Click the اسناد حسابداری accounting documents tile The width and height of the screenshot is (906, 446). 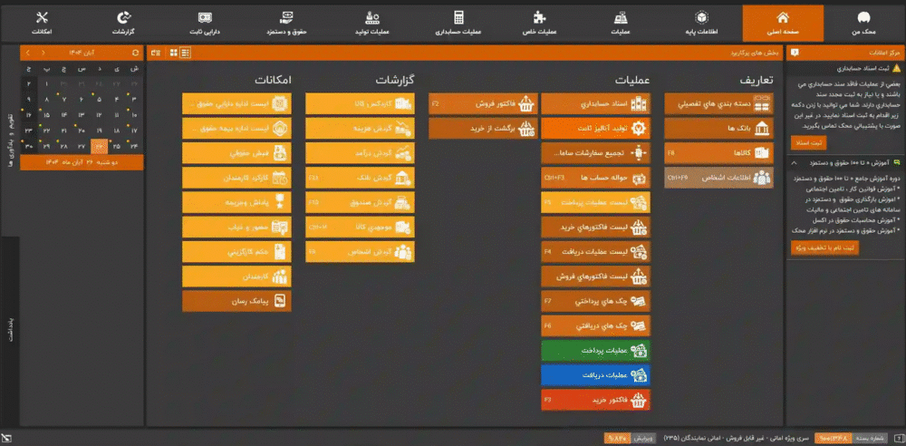click(x=596, y=104)
